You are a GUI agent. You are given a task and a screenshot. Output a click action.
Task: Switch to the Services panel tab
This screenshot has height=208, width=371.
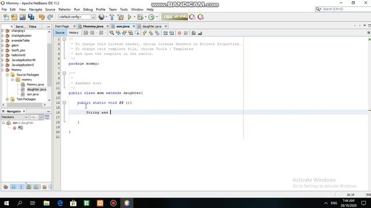[21, 27]
